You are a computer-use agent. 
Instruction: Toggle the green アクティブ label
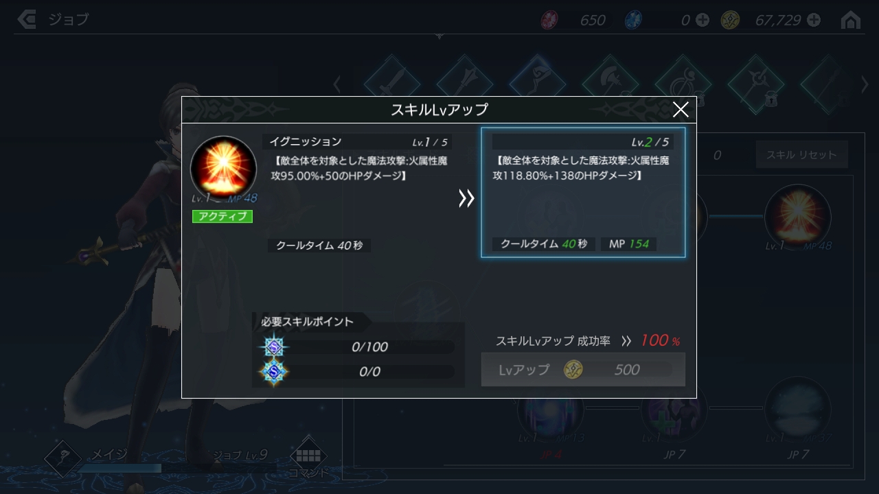(222, 216)
